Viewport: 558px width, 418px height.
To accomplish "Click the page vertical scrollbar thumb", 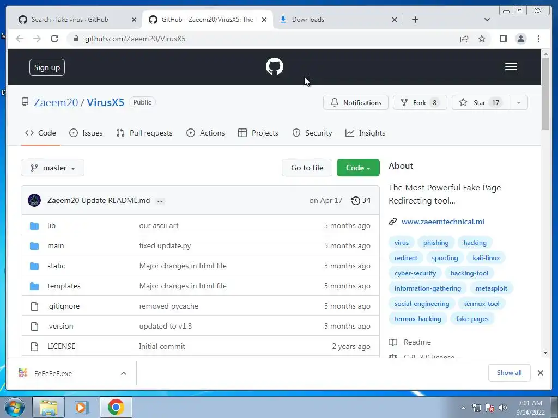I will click(x=545, y=94).
